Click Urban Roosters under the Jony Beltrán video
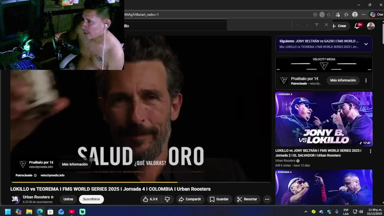This screenshot has width=384, height=216. (x=285, y=161)
